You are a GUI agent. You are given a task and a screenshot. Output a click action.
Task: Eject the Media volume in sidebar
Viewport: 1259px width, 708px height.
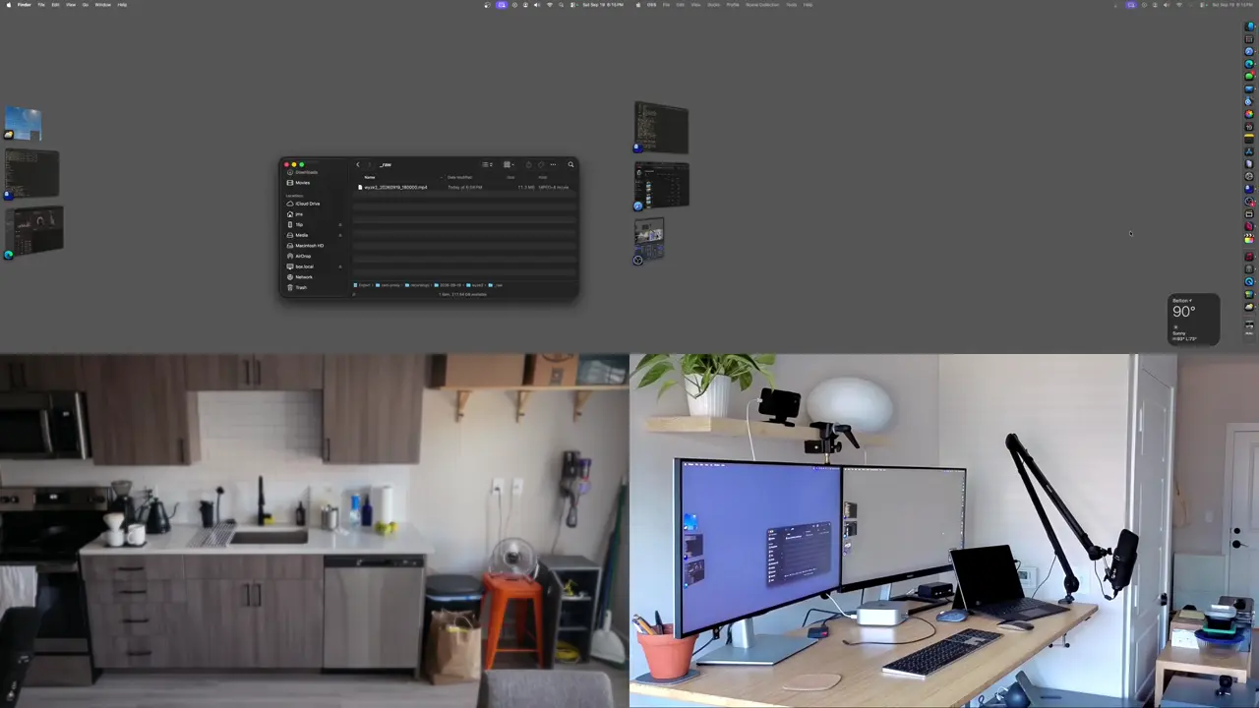pos(340,235)
